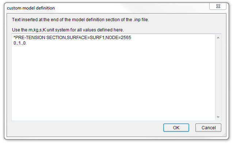Screen dimensions: 233x145
Task: Click the word SECTION in first line
Action: pyautogui.click(x=56, y=38)
